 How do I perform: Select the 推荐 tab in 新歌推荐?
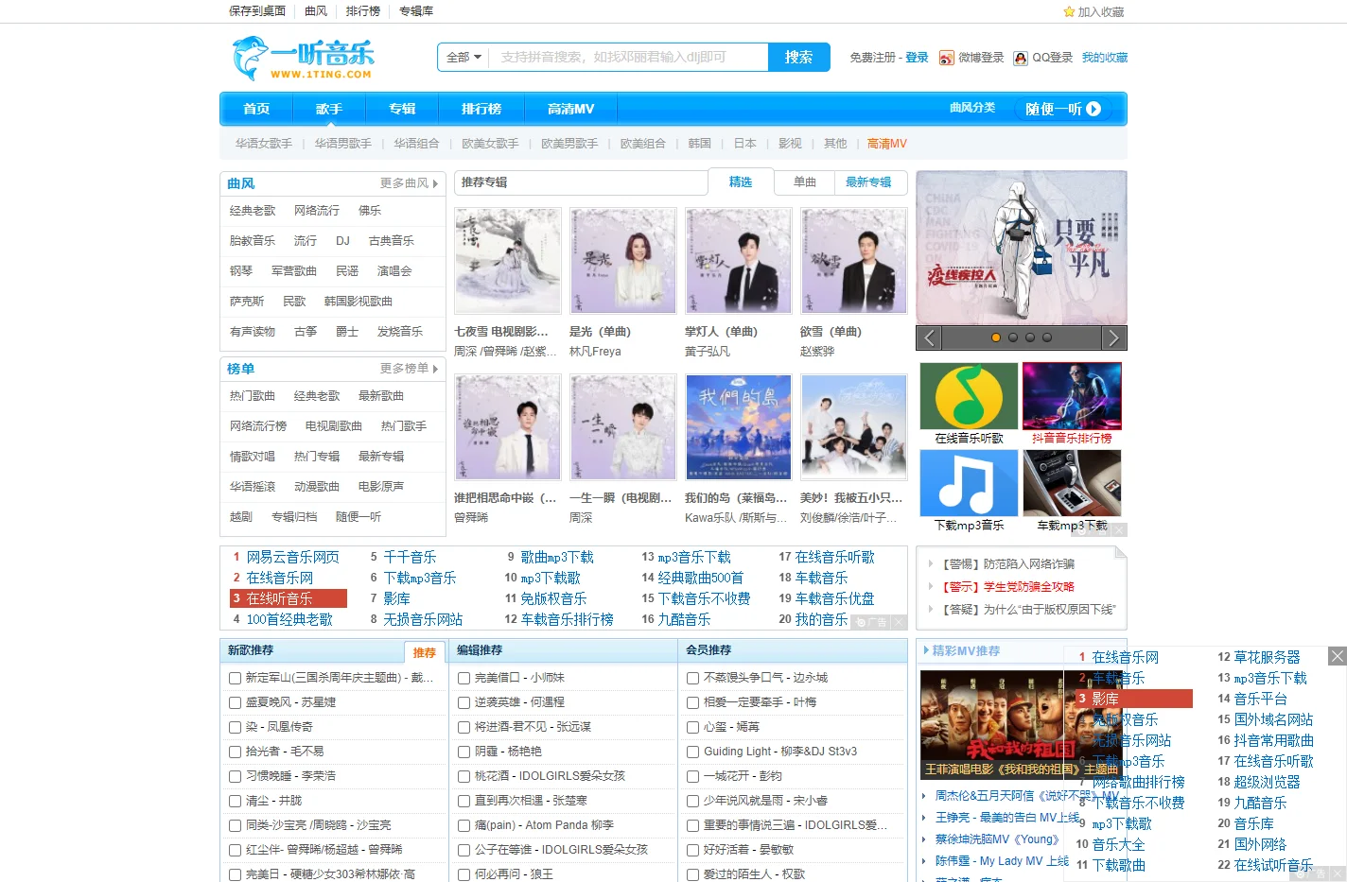coord(425,652)
